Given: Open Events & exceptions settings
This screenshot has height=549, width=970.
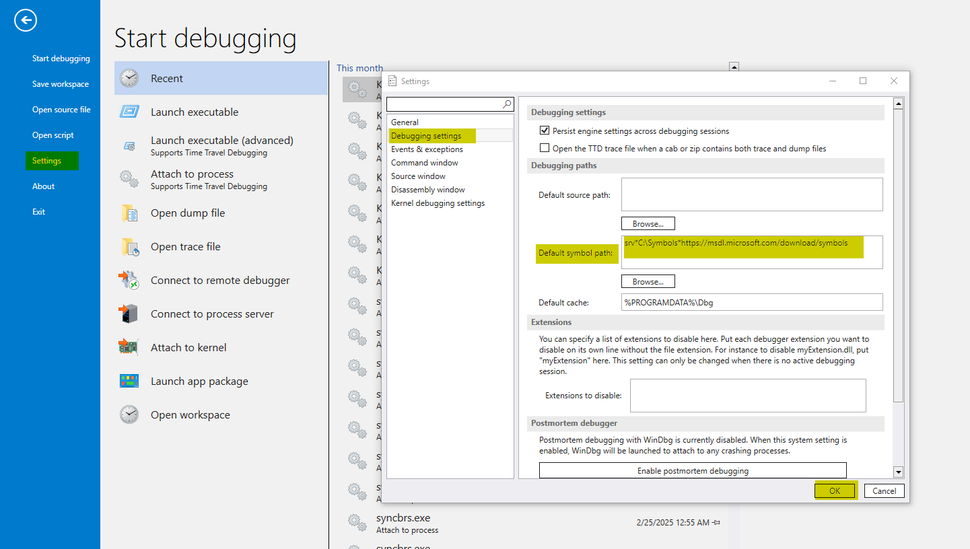Looking at the screenshot, I should tap(450, 149).
